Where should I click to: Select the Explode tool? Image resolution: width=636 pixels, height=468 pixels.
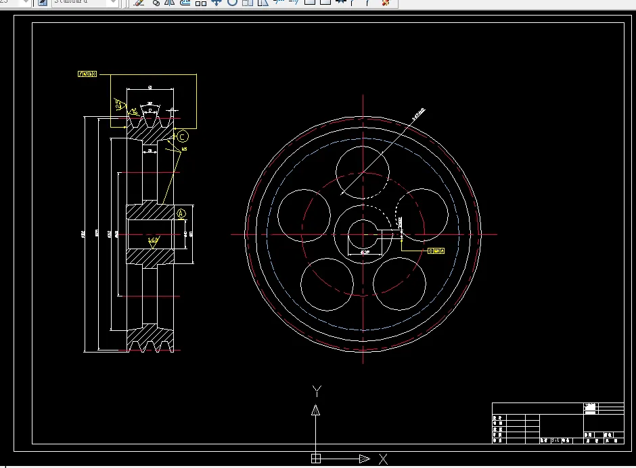(x=386, y=3)
